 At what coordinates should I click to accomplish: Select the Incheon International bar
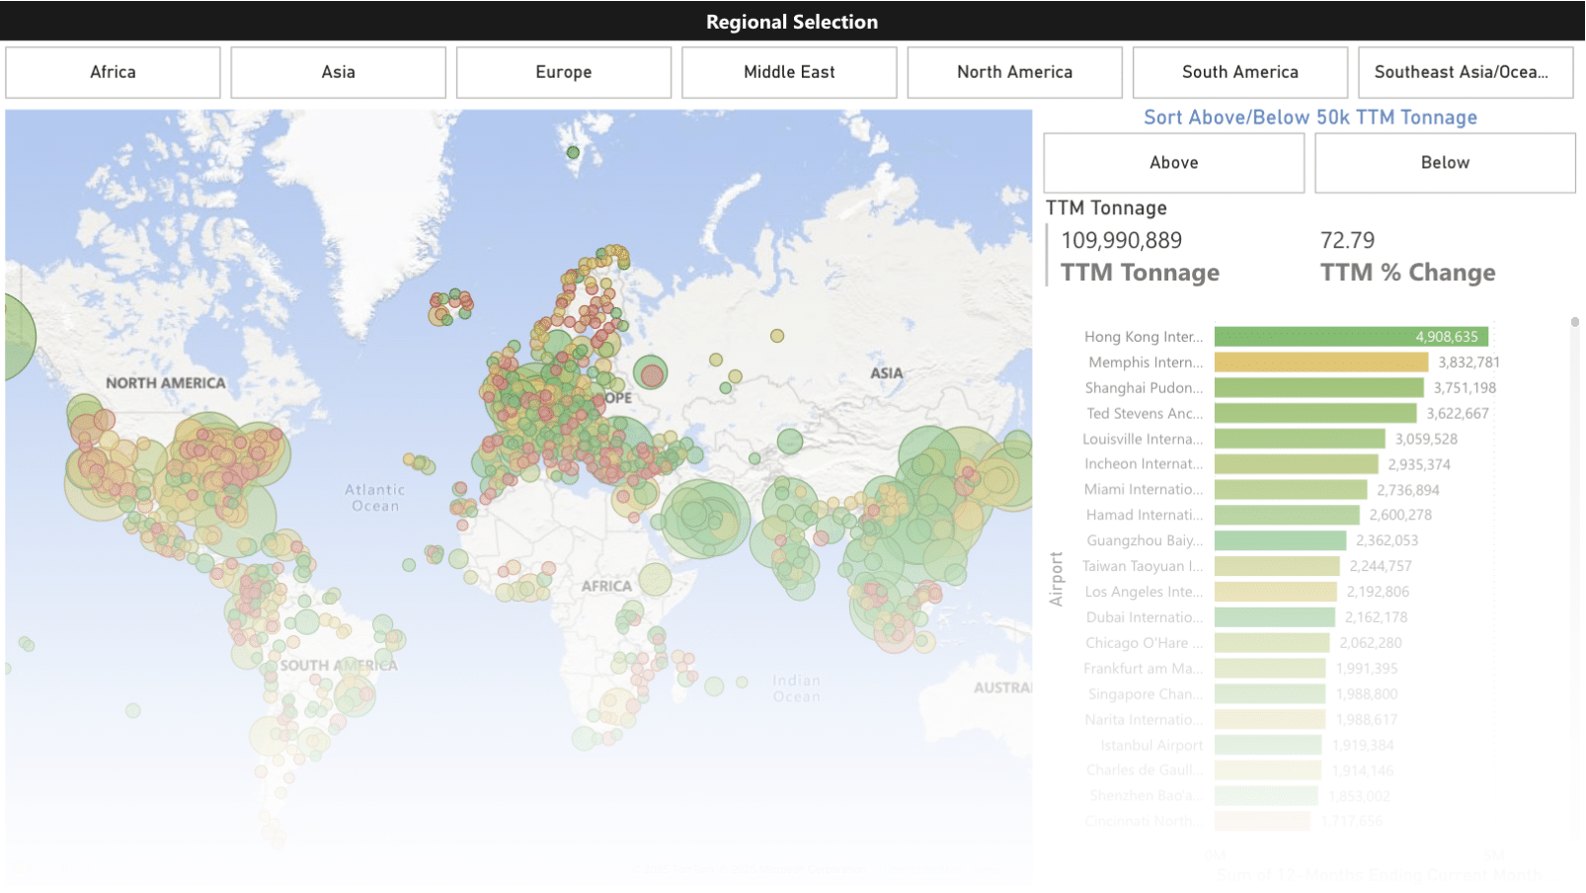tap(1296, 464)
